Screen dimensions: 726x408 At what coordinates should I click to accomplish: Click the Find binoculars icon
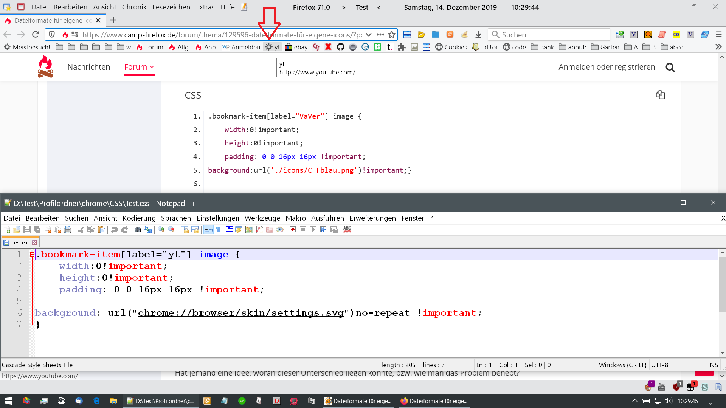138,230
